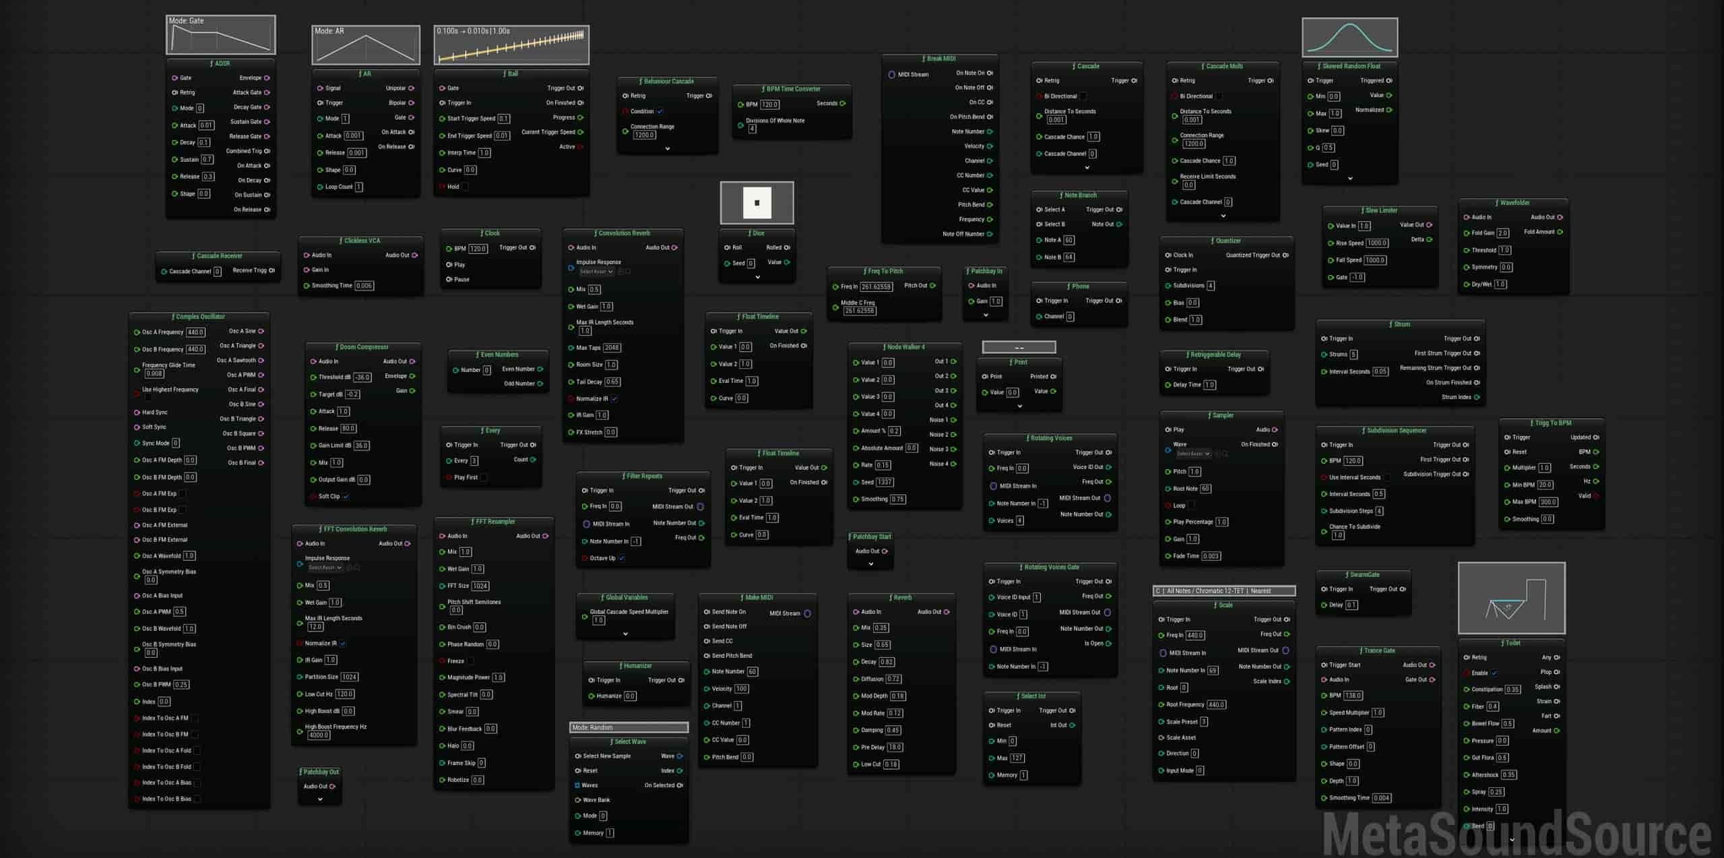Expand Skewed Random Float node's chevron

(1350, 179)
